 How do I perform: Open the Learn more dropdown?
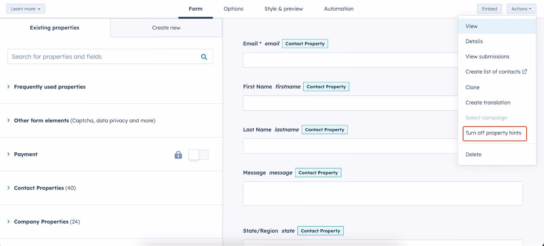coord(26,9)
